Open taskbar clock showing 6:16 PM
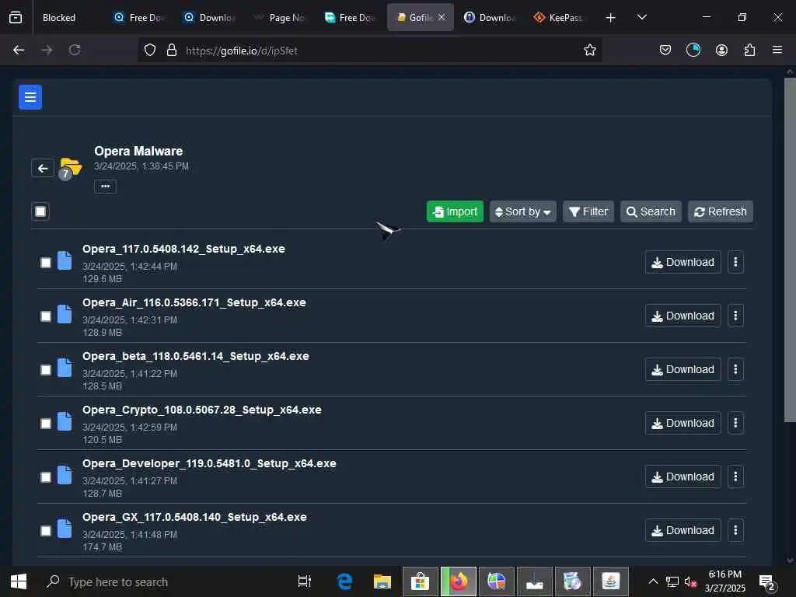The image size is (796, 597). 724,581
